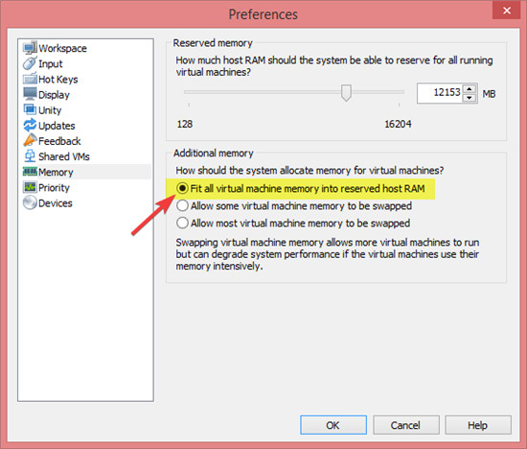Open the Help button
Image resolution: width=527 pixels, height=449 pixels.
[478, 425]
